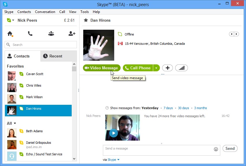Viewport: 246px width, 166px height.
Task: Switch to the Contacts tab
Action: (x=23, y=56)
